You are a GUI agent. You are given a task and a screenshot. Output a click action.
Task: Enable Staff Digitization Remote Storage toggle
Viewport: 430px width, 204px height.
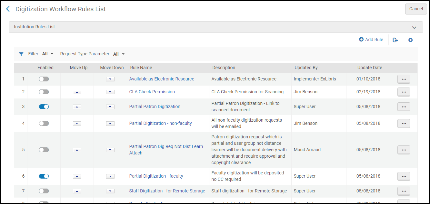click(44, 191)
